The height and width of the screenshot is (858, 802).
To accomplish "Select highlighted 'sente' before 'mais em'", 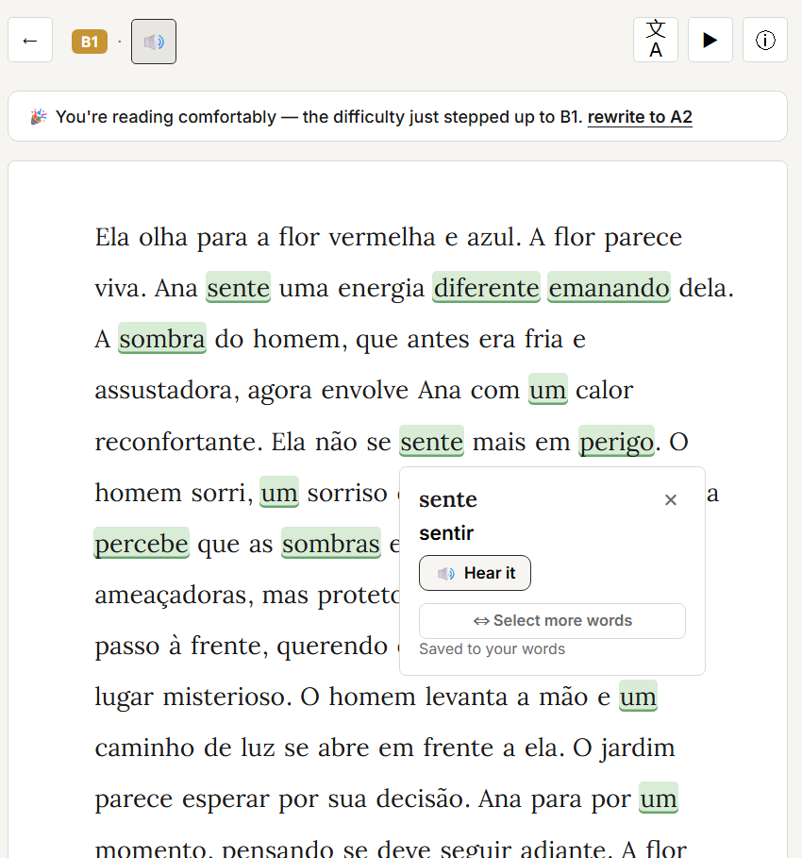I will pos(431,441).
